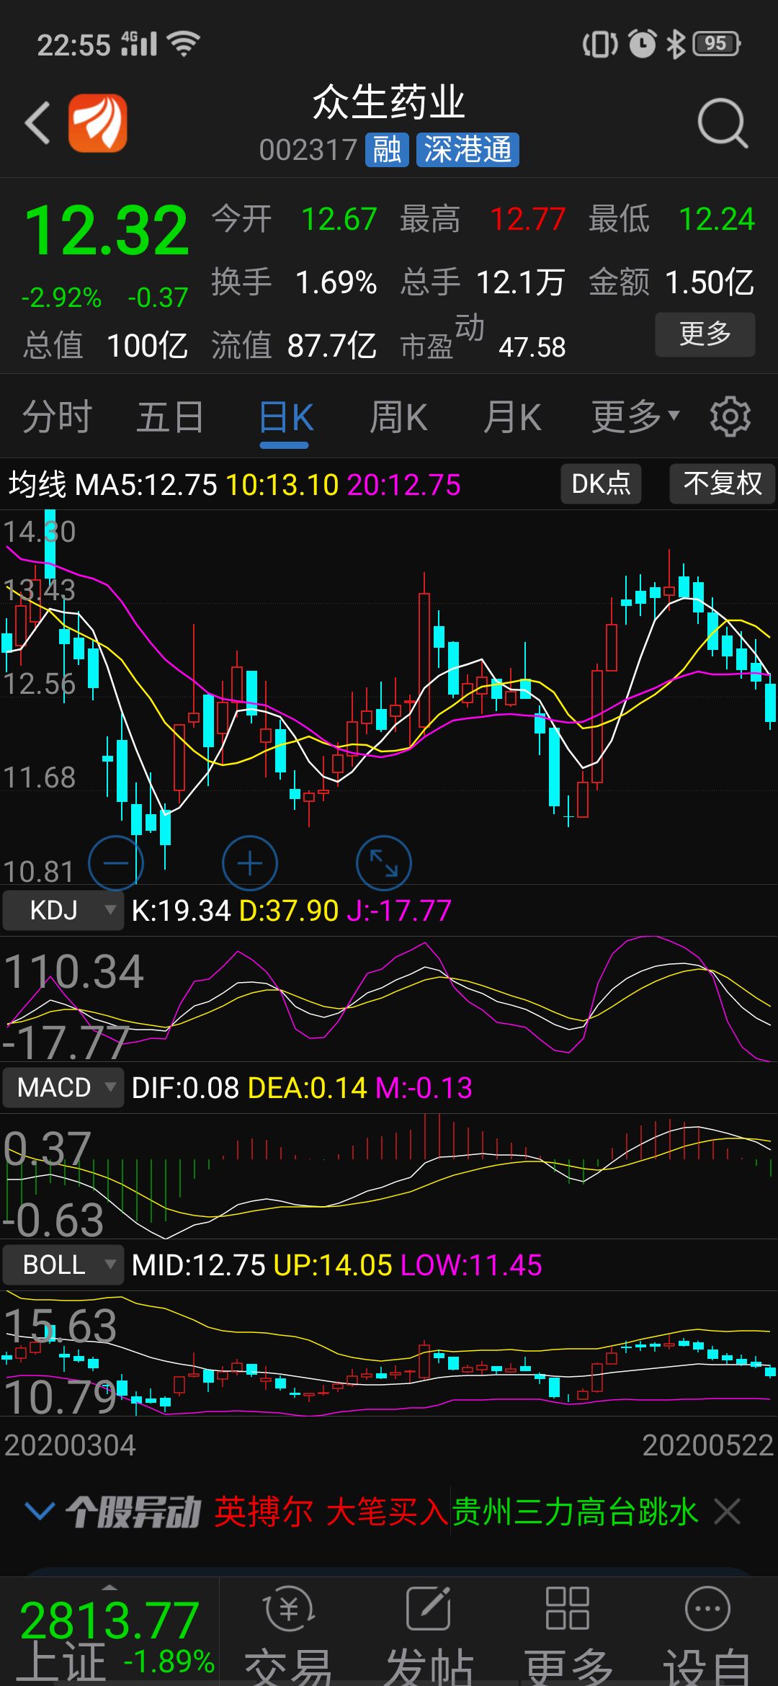The width and height of the screenshot is (778, 1686).
Task: Tap the back arrow icon
Action: pos(37,123)
